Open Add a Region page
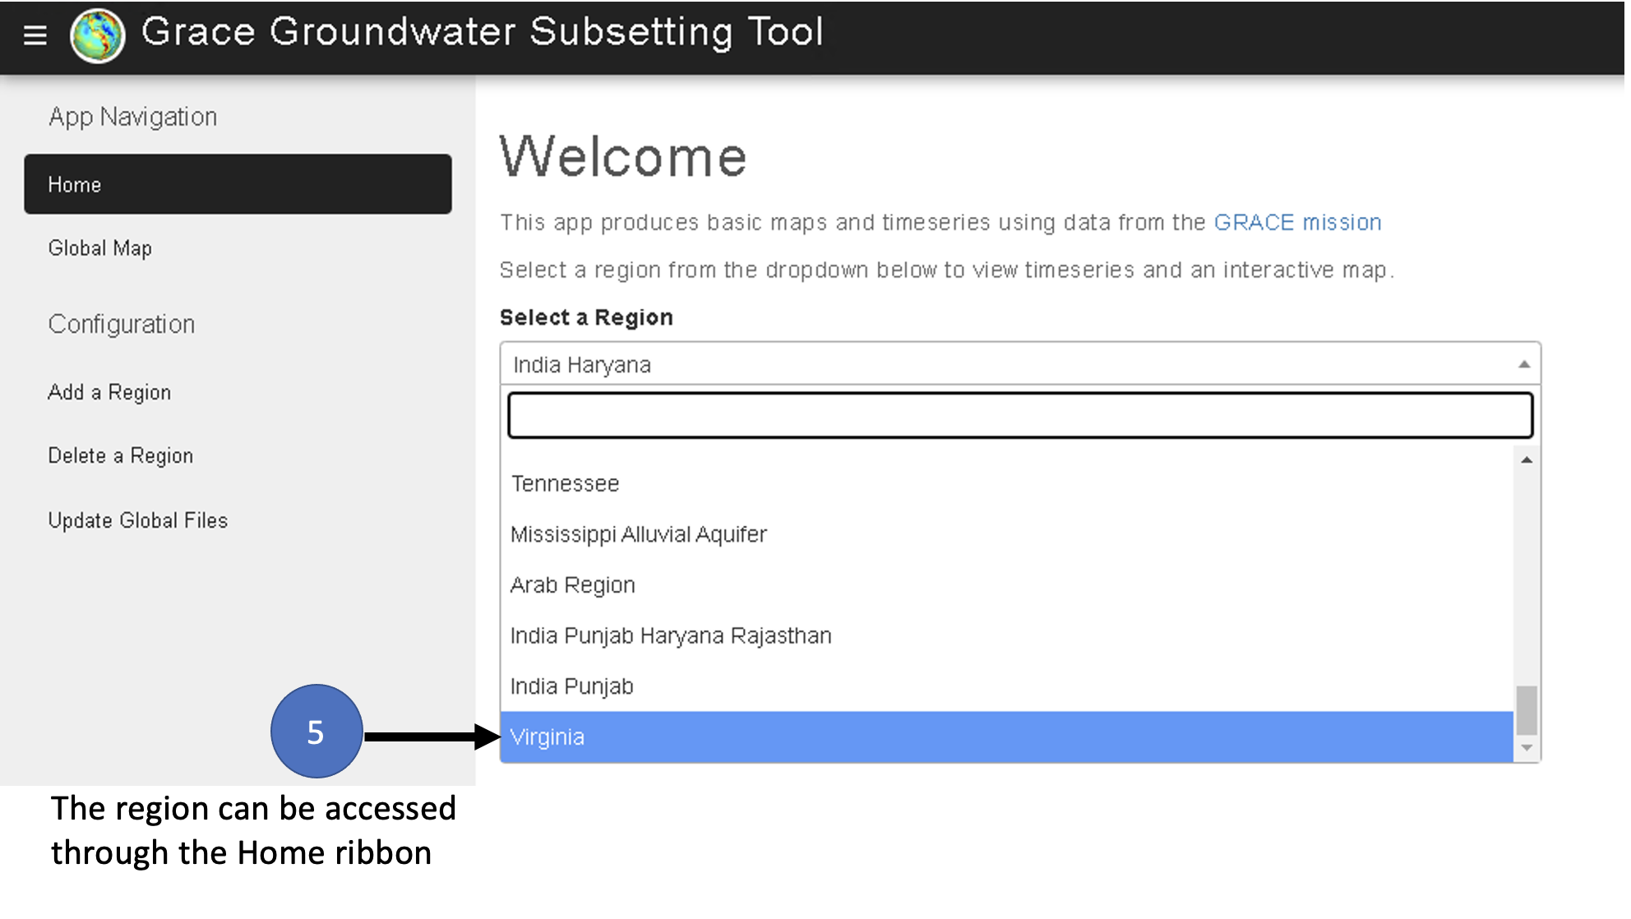Image resolution: width=1631 pixels, height=919 pixels. (x=109, y=393)
